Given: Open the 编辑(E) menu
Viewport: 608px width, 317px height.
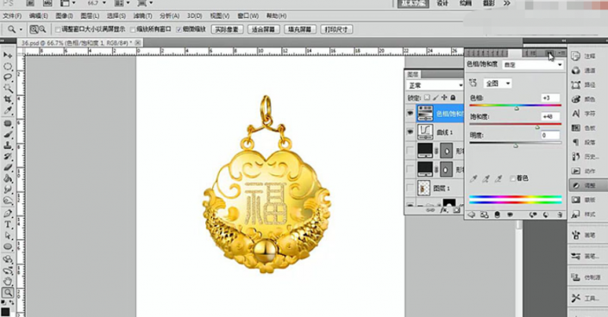Looking at the screenshot, I should 39,16.
